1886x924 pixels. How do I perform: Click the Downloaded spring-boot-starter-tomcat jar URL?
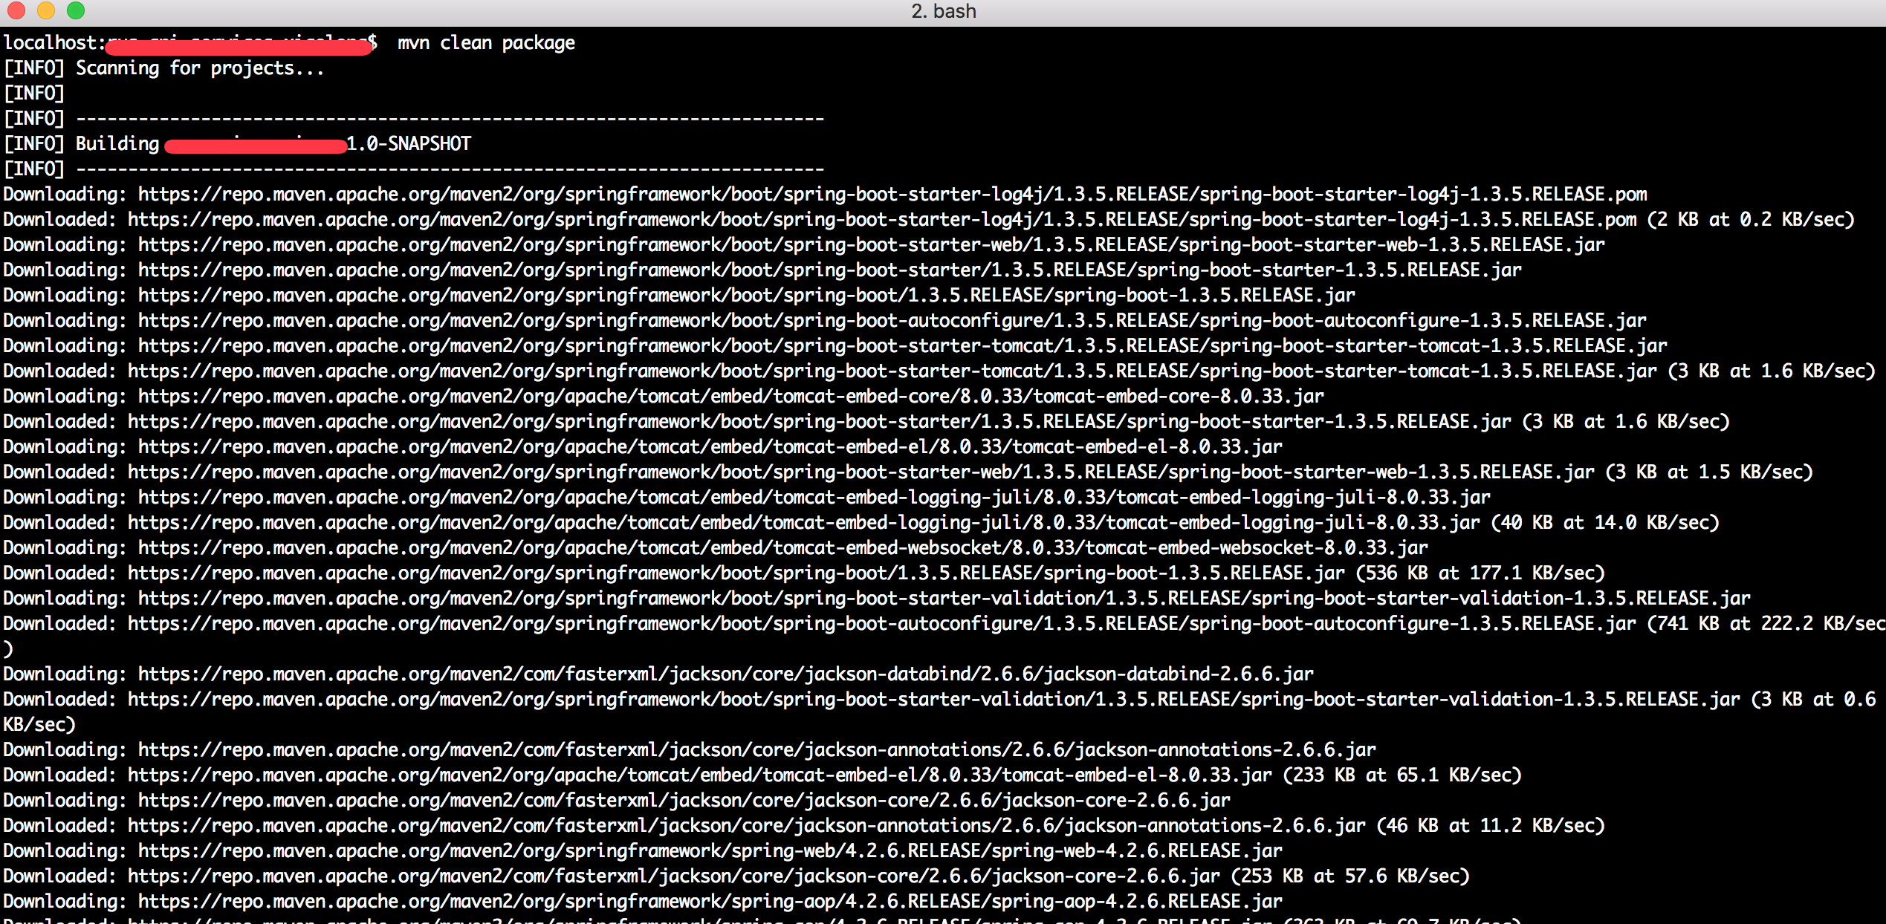tap(892, 371)
